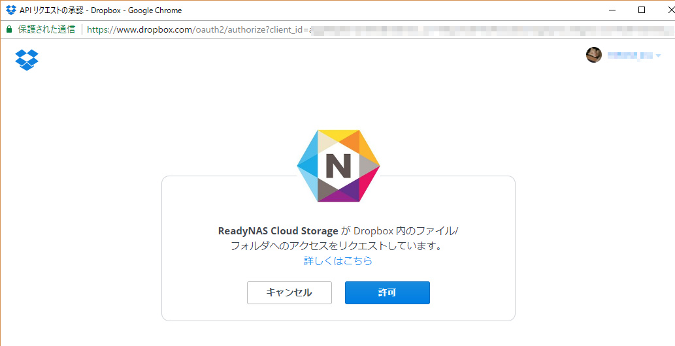The image size is (675, 346).
Task: Expand the account menu dropdown arrow
Action: [x=658, y=56]
